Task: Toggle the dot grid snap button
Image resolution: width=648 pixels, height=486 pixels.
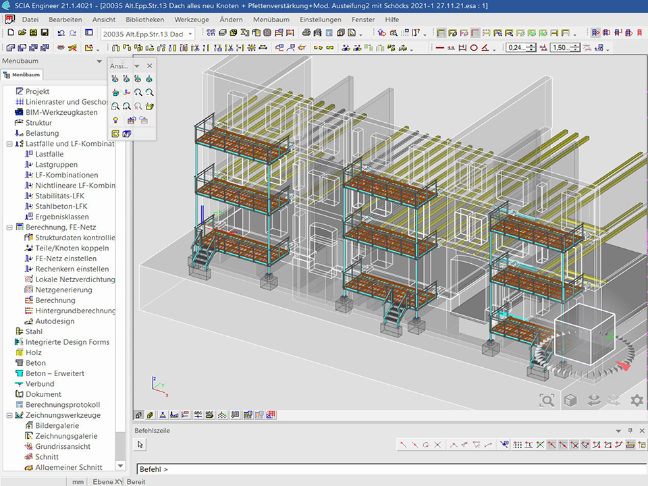Action: click(x=518, y=445)
